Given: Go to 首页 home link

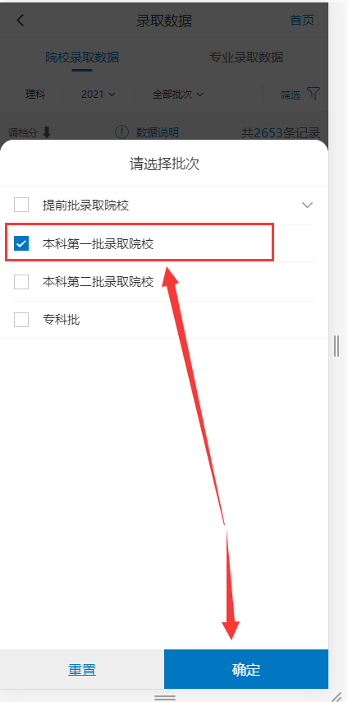Looking at the screenshot, I should (302, 21).
